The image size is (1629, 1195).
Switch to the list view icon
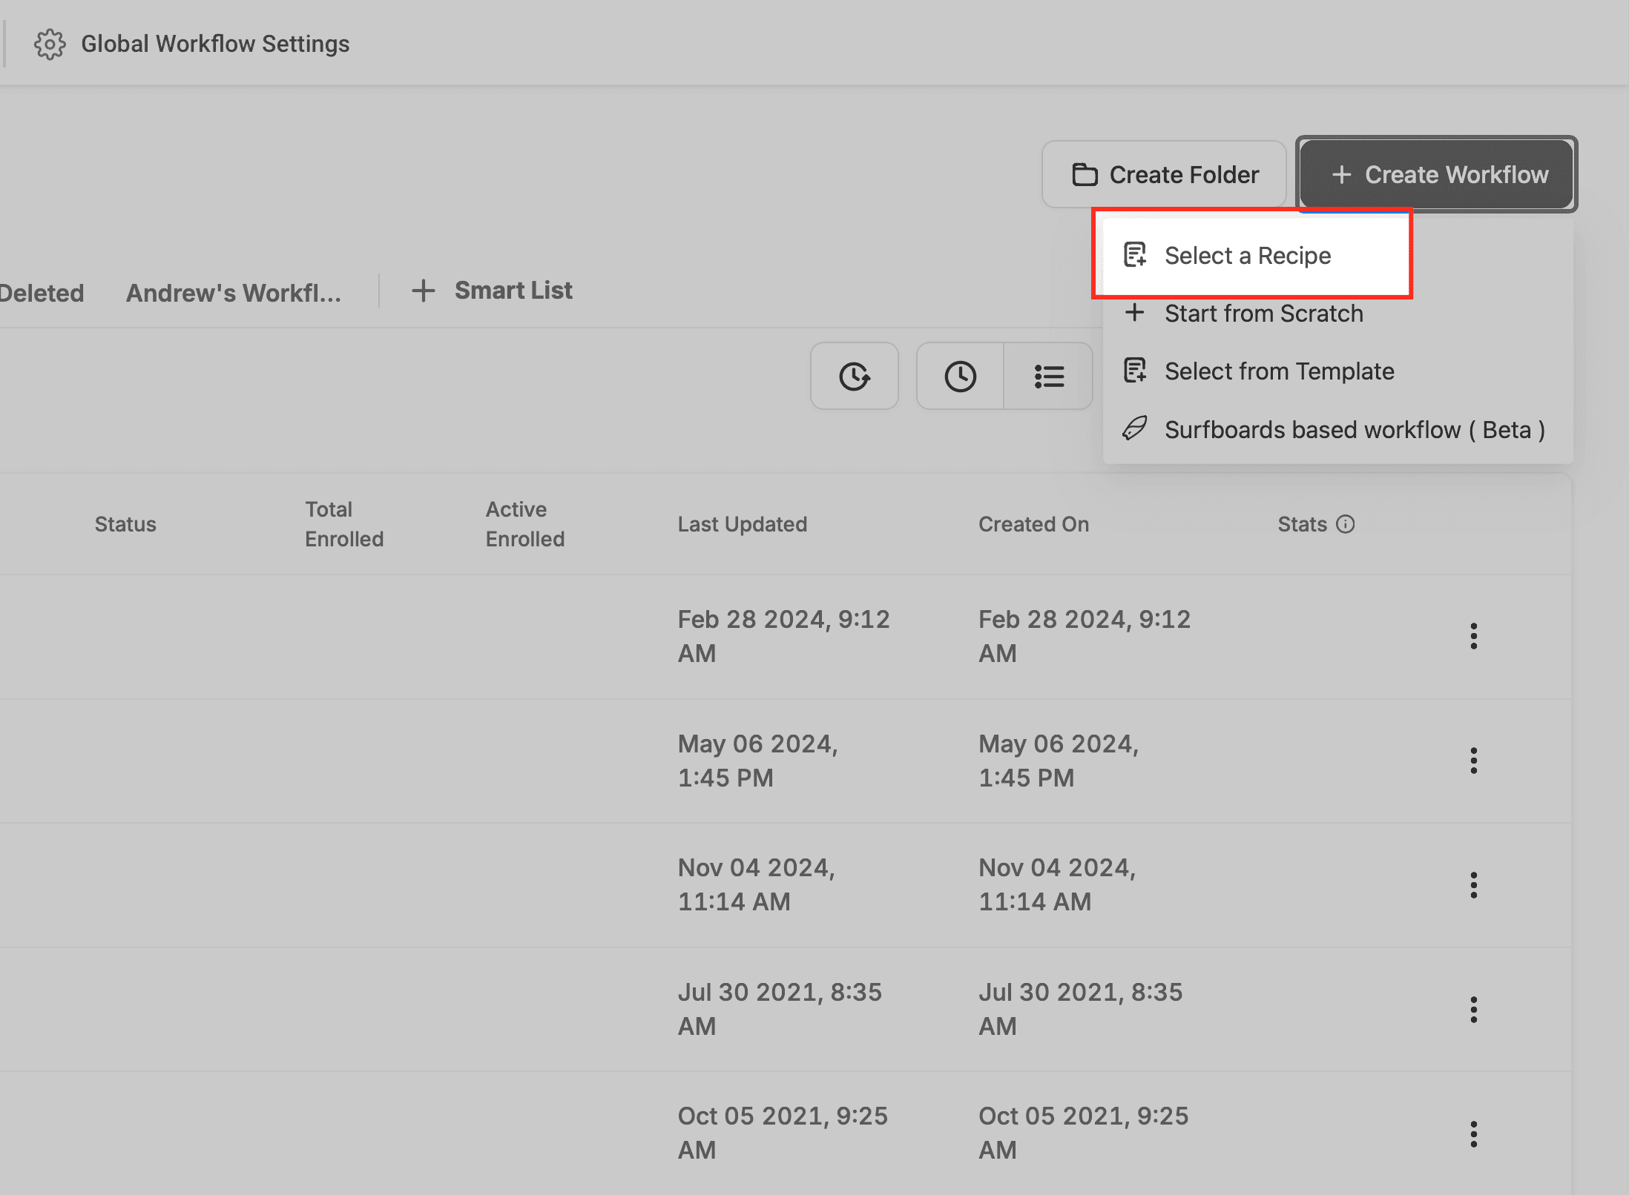pos(1048,377)
